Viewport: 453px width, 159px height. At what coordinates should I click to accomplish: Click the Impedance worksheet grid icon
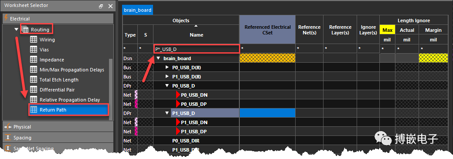point(34,60)
